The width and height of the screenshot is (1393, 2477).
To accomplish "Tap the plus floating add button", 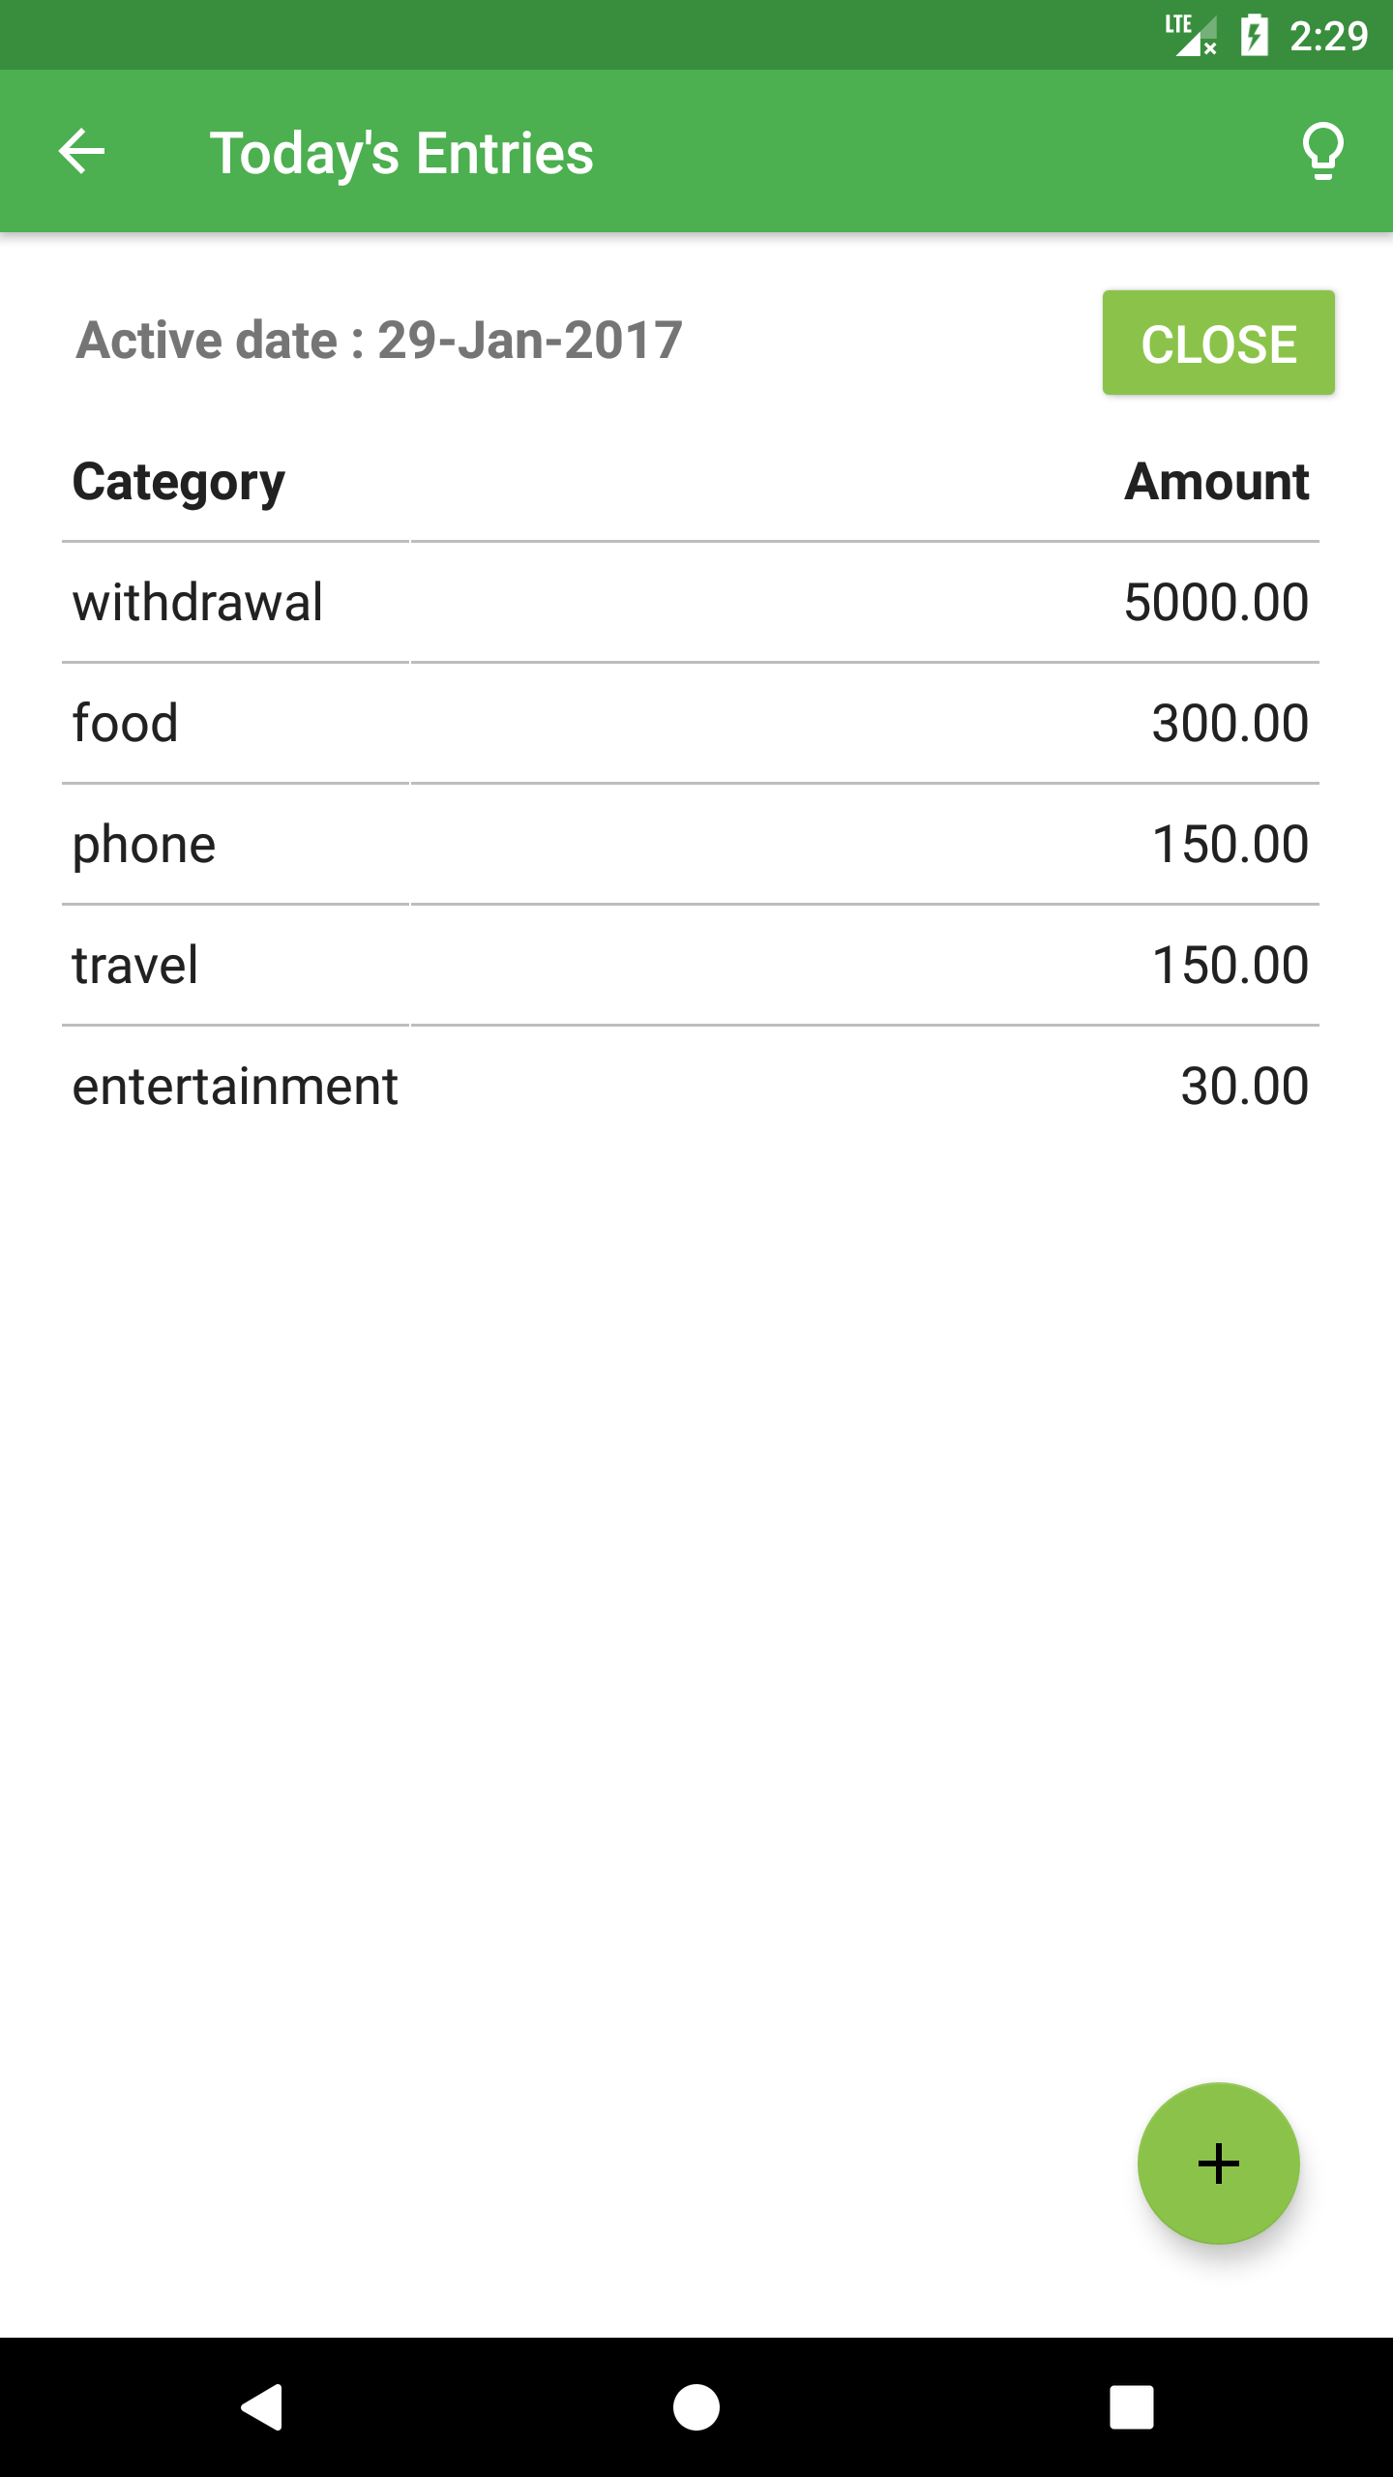I will pyautogui.click(x=1218, y=2164).
